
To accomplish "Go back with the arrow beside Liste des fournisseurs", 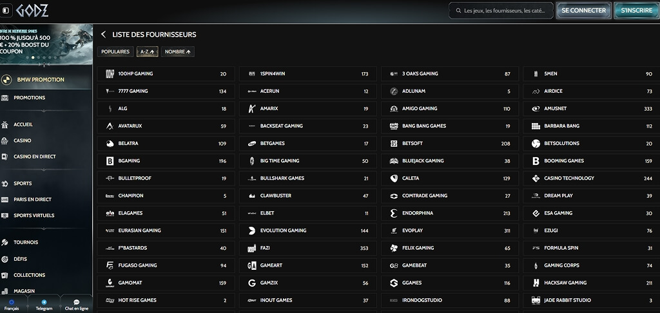I will pos(104,35).
